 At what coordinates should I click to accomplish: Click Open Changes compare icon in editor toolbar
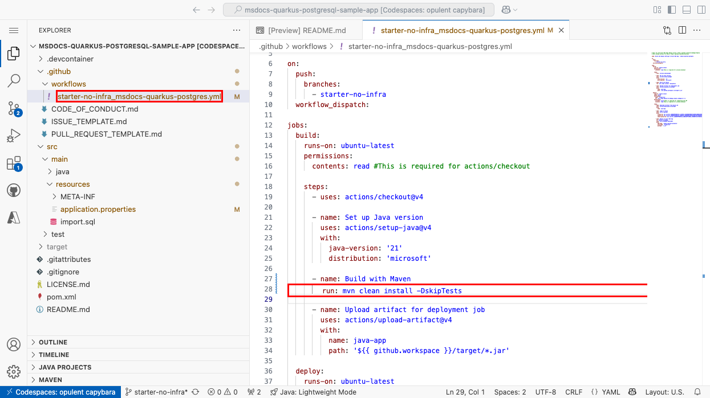click(x=667, y=30)
